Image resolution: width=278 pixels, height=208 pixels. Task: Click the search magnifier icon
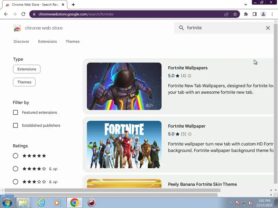pyautogui.click(x=181, y=28)
